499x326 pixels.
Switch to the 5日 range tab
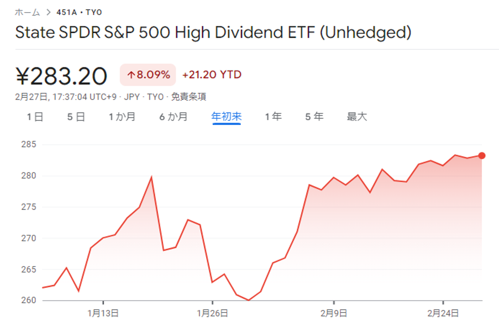tap(76, 117)
